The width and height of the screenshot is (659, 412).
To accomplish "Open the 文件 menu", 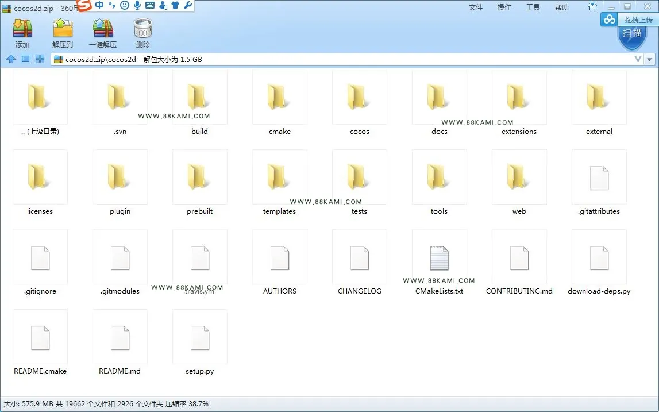I will tap(475, 7).
